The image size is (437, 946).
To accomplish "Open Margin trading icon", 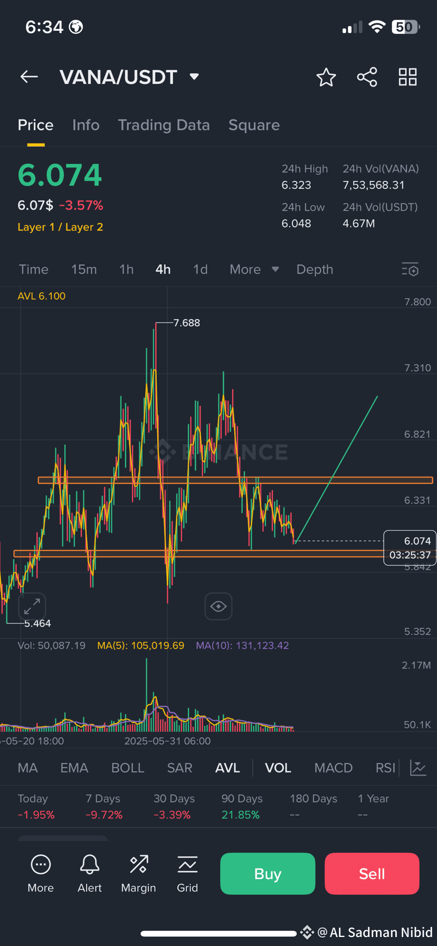I will pos(138,874).
